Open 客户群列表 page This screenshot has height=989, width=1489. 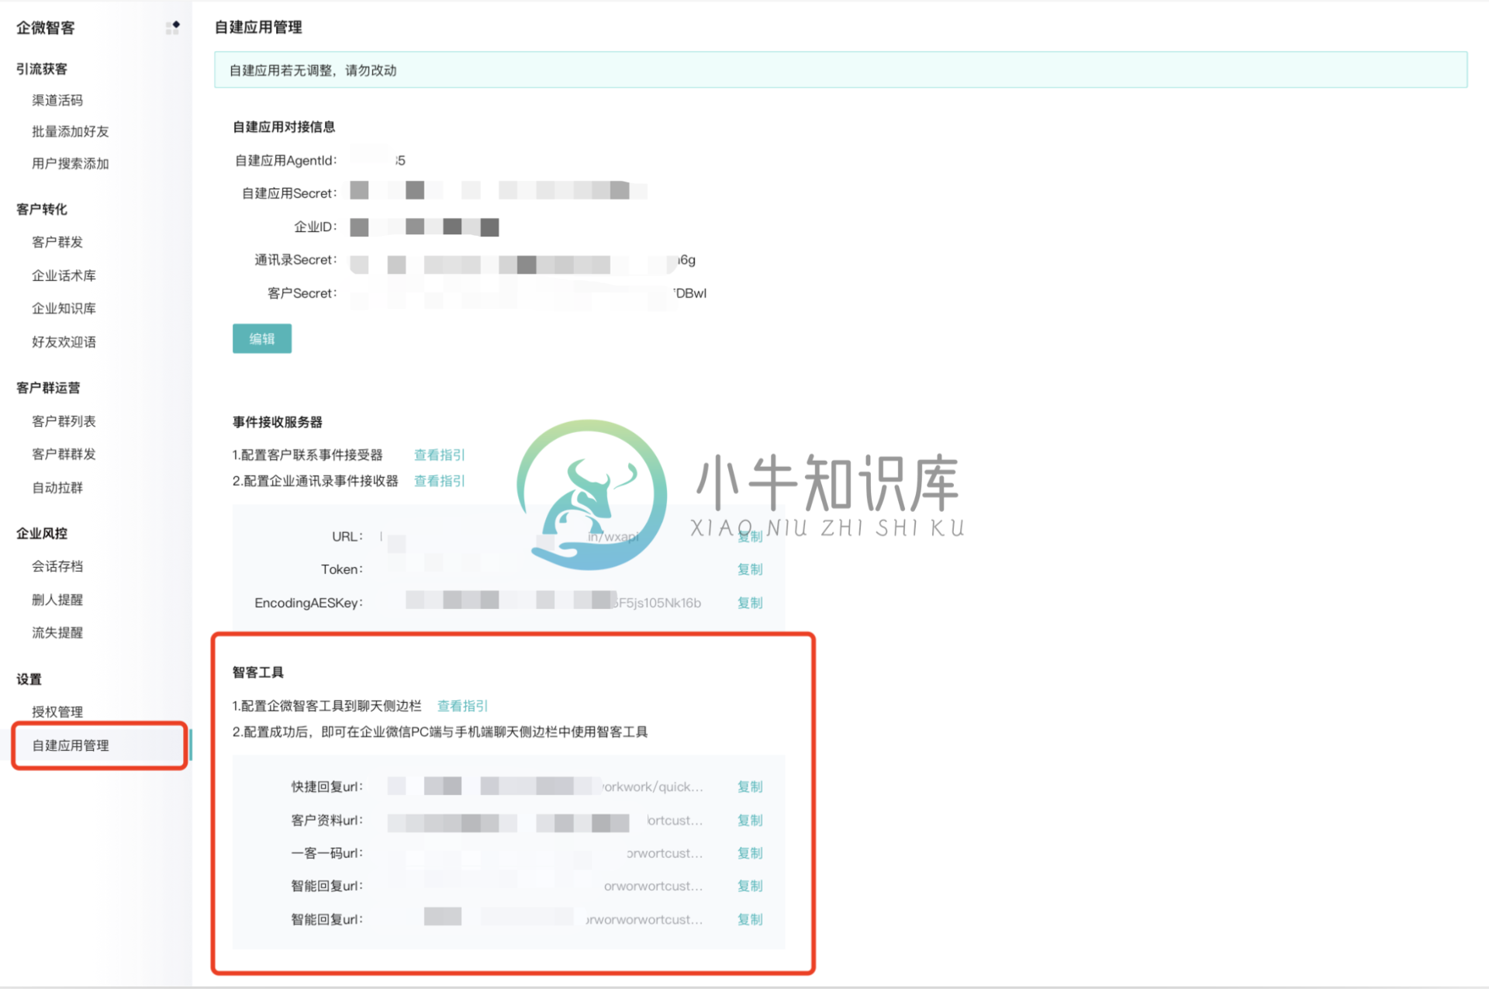64,421
